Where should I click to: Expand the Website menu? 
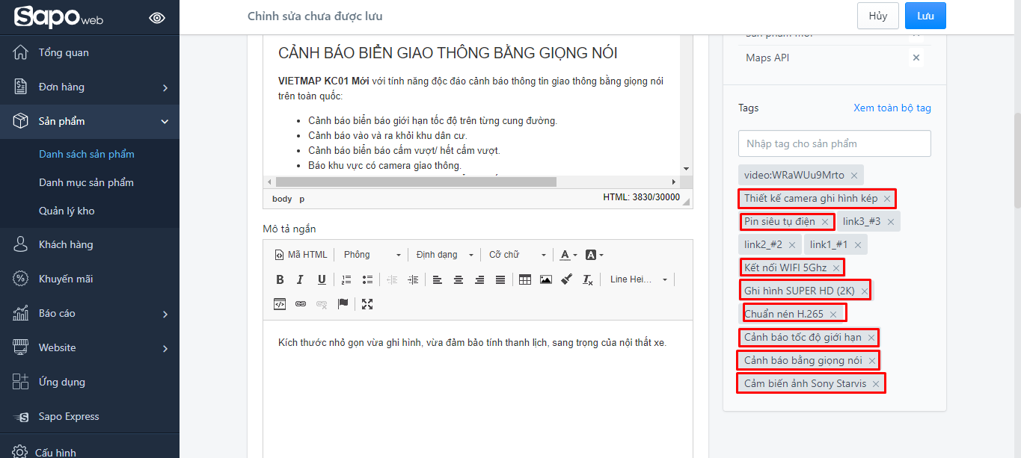pyautogui.click(x=90, y=347)
